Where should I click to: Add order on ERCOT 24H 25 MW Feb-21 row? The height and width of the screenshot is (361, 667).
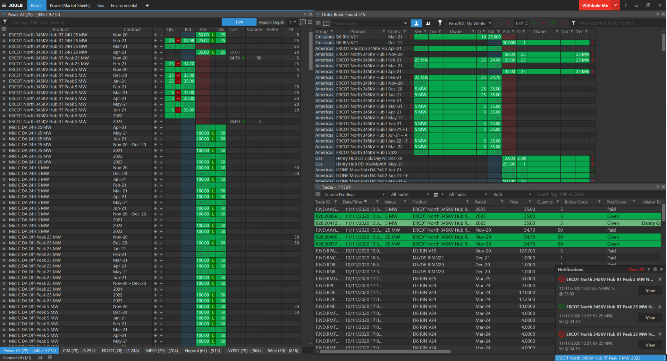155,41
